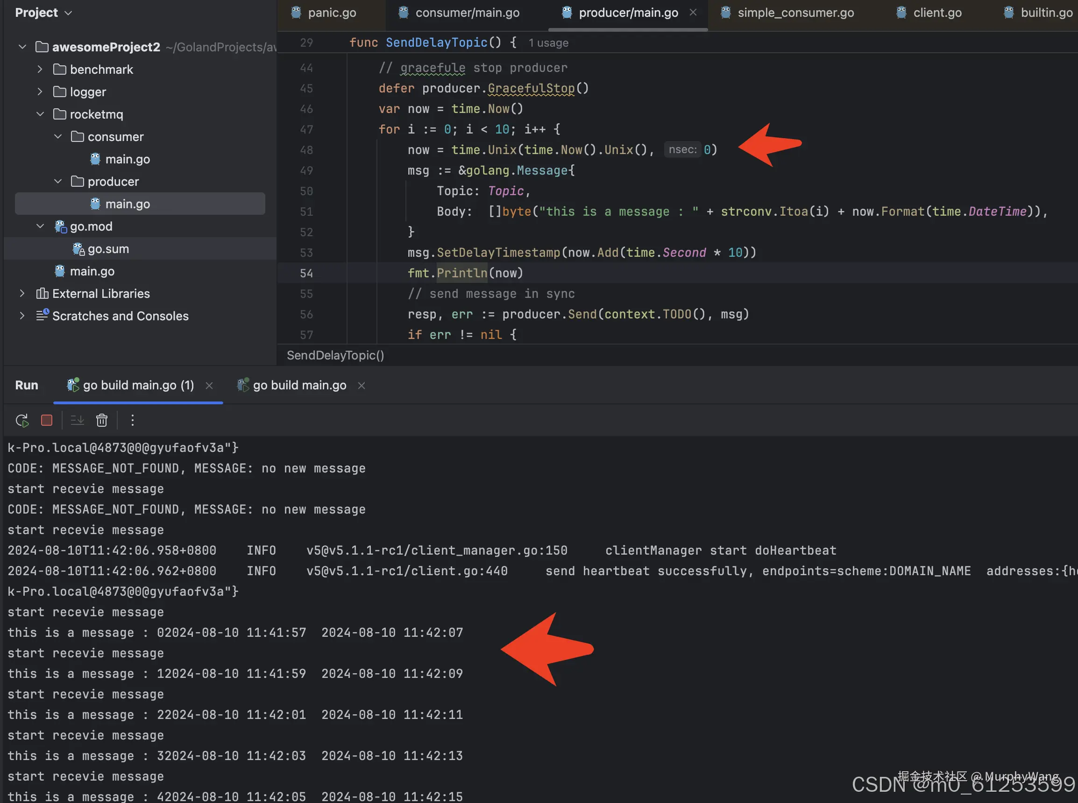1078x803 pixels.
Task: Close the 'go build main.go (1)' run tab
Action: (x=209, y=386)
